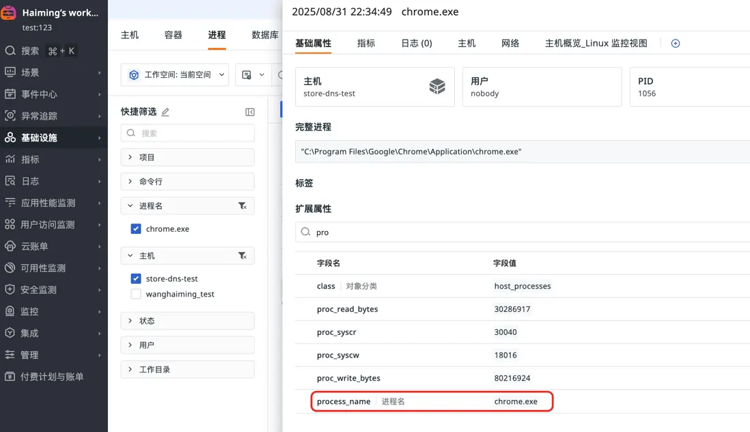
Task: Click the 云账单 sidebar icon
Action: click(10, 246)
